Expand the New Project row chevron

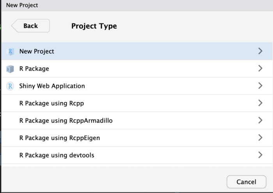tap(260, 51)
